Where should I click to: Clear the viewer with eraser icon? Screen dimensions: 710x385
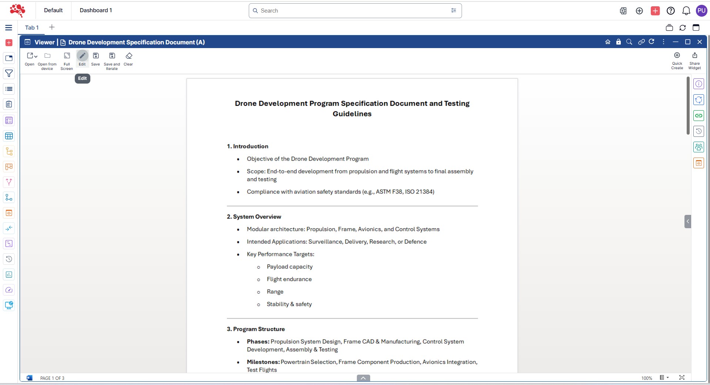tap(128, 56)
